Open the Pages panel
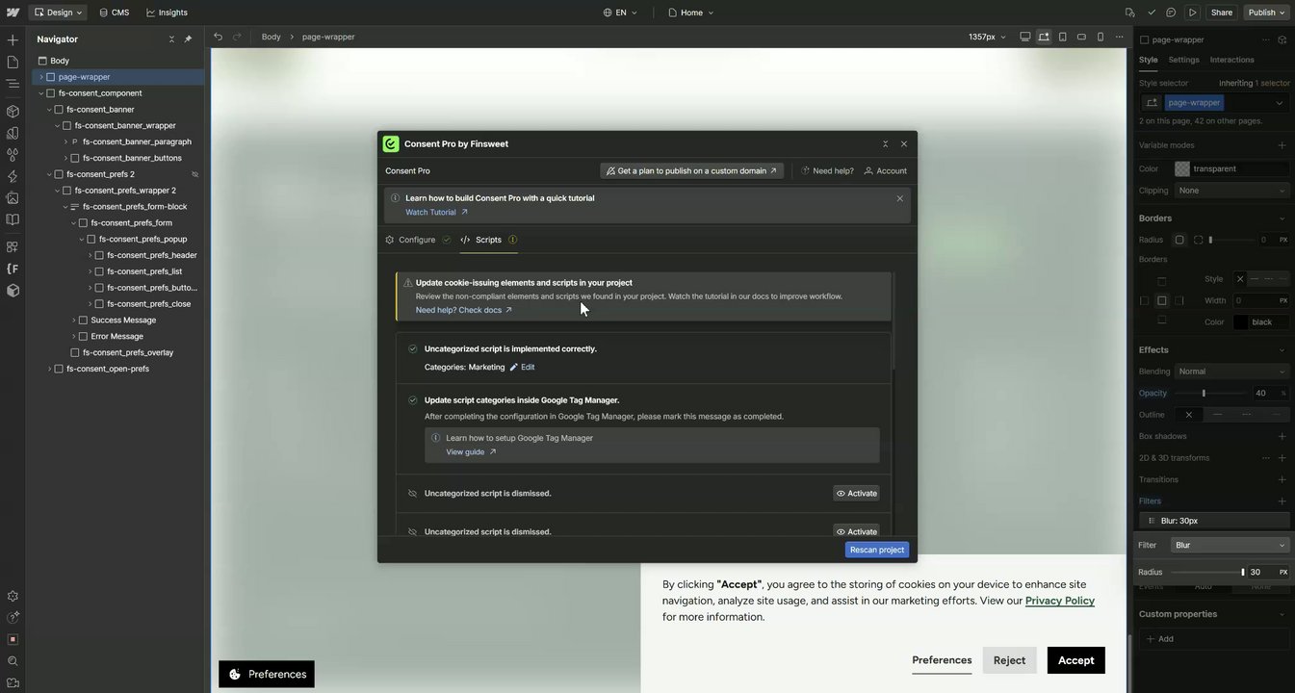 click(13, 62)
